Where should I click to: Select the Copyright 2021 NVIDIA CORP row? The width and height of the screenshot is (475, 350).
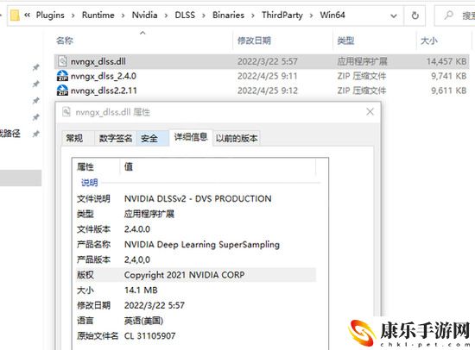(x=196, y=275)
